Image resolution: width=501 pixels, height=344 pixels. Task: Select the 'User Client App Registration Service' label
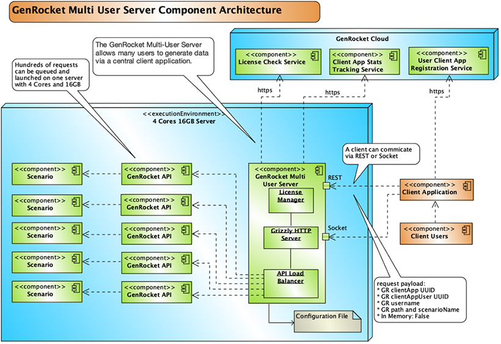coord(442,65)
